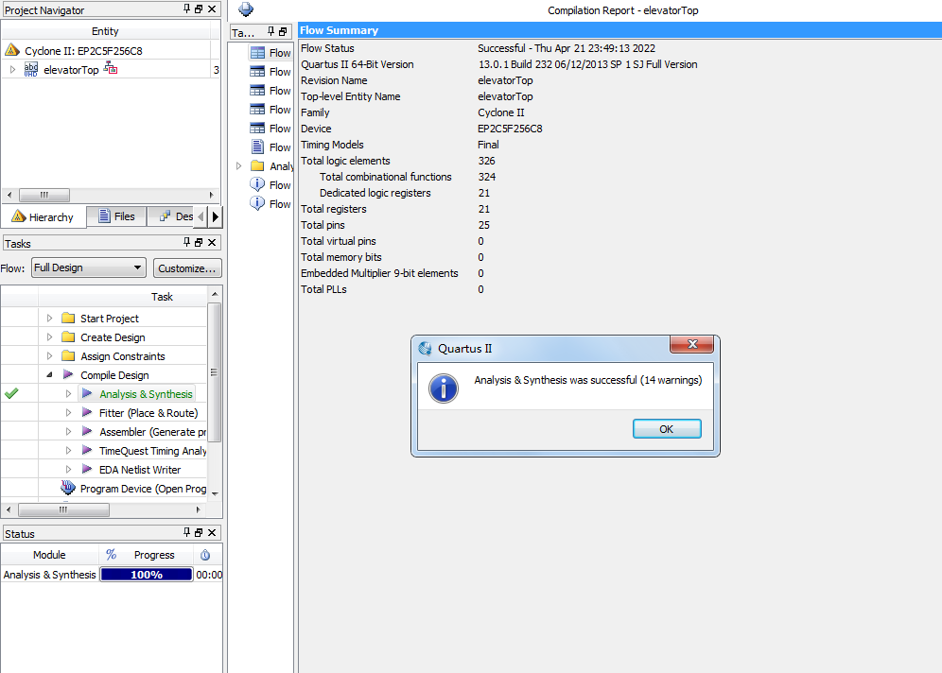Open first Flow table report entry

tap(270, 53)
